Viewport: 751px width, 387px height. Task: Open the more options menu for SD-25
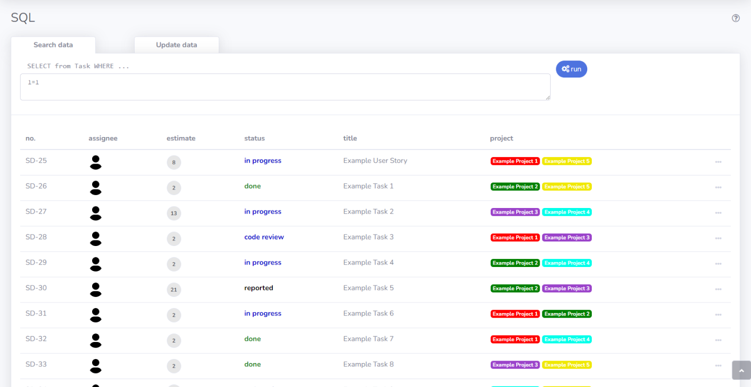click(718, 162)
